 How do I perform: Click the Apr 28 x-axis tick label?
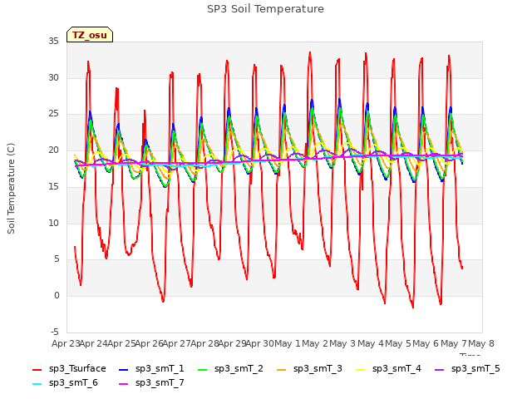[204, 343]
